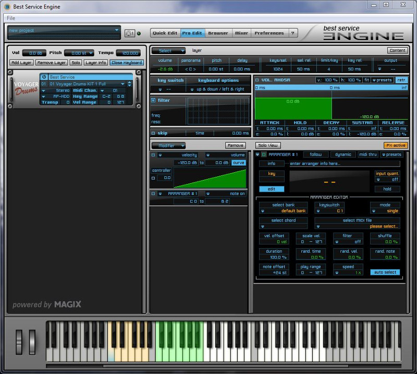Open AHDSR presets dropdown
This screenshot has width=417, height=374.
pos(382,80)
